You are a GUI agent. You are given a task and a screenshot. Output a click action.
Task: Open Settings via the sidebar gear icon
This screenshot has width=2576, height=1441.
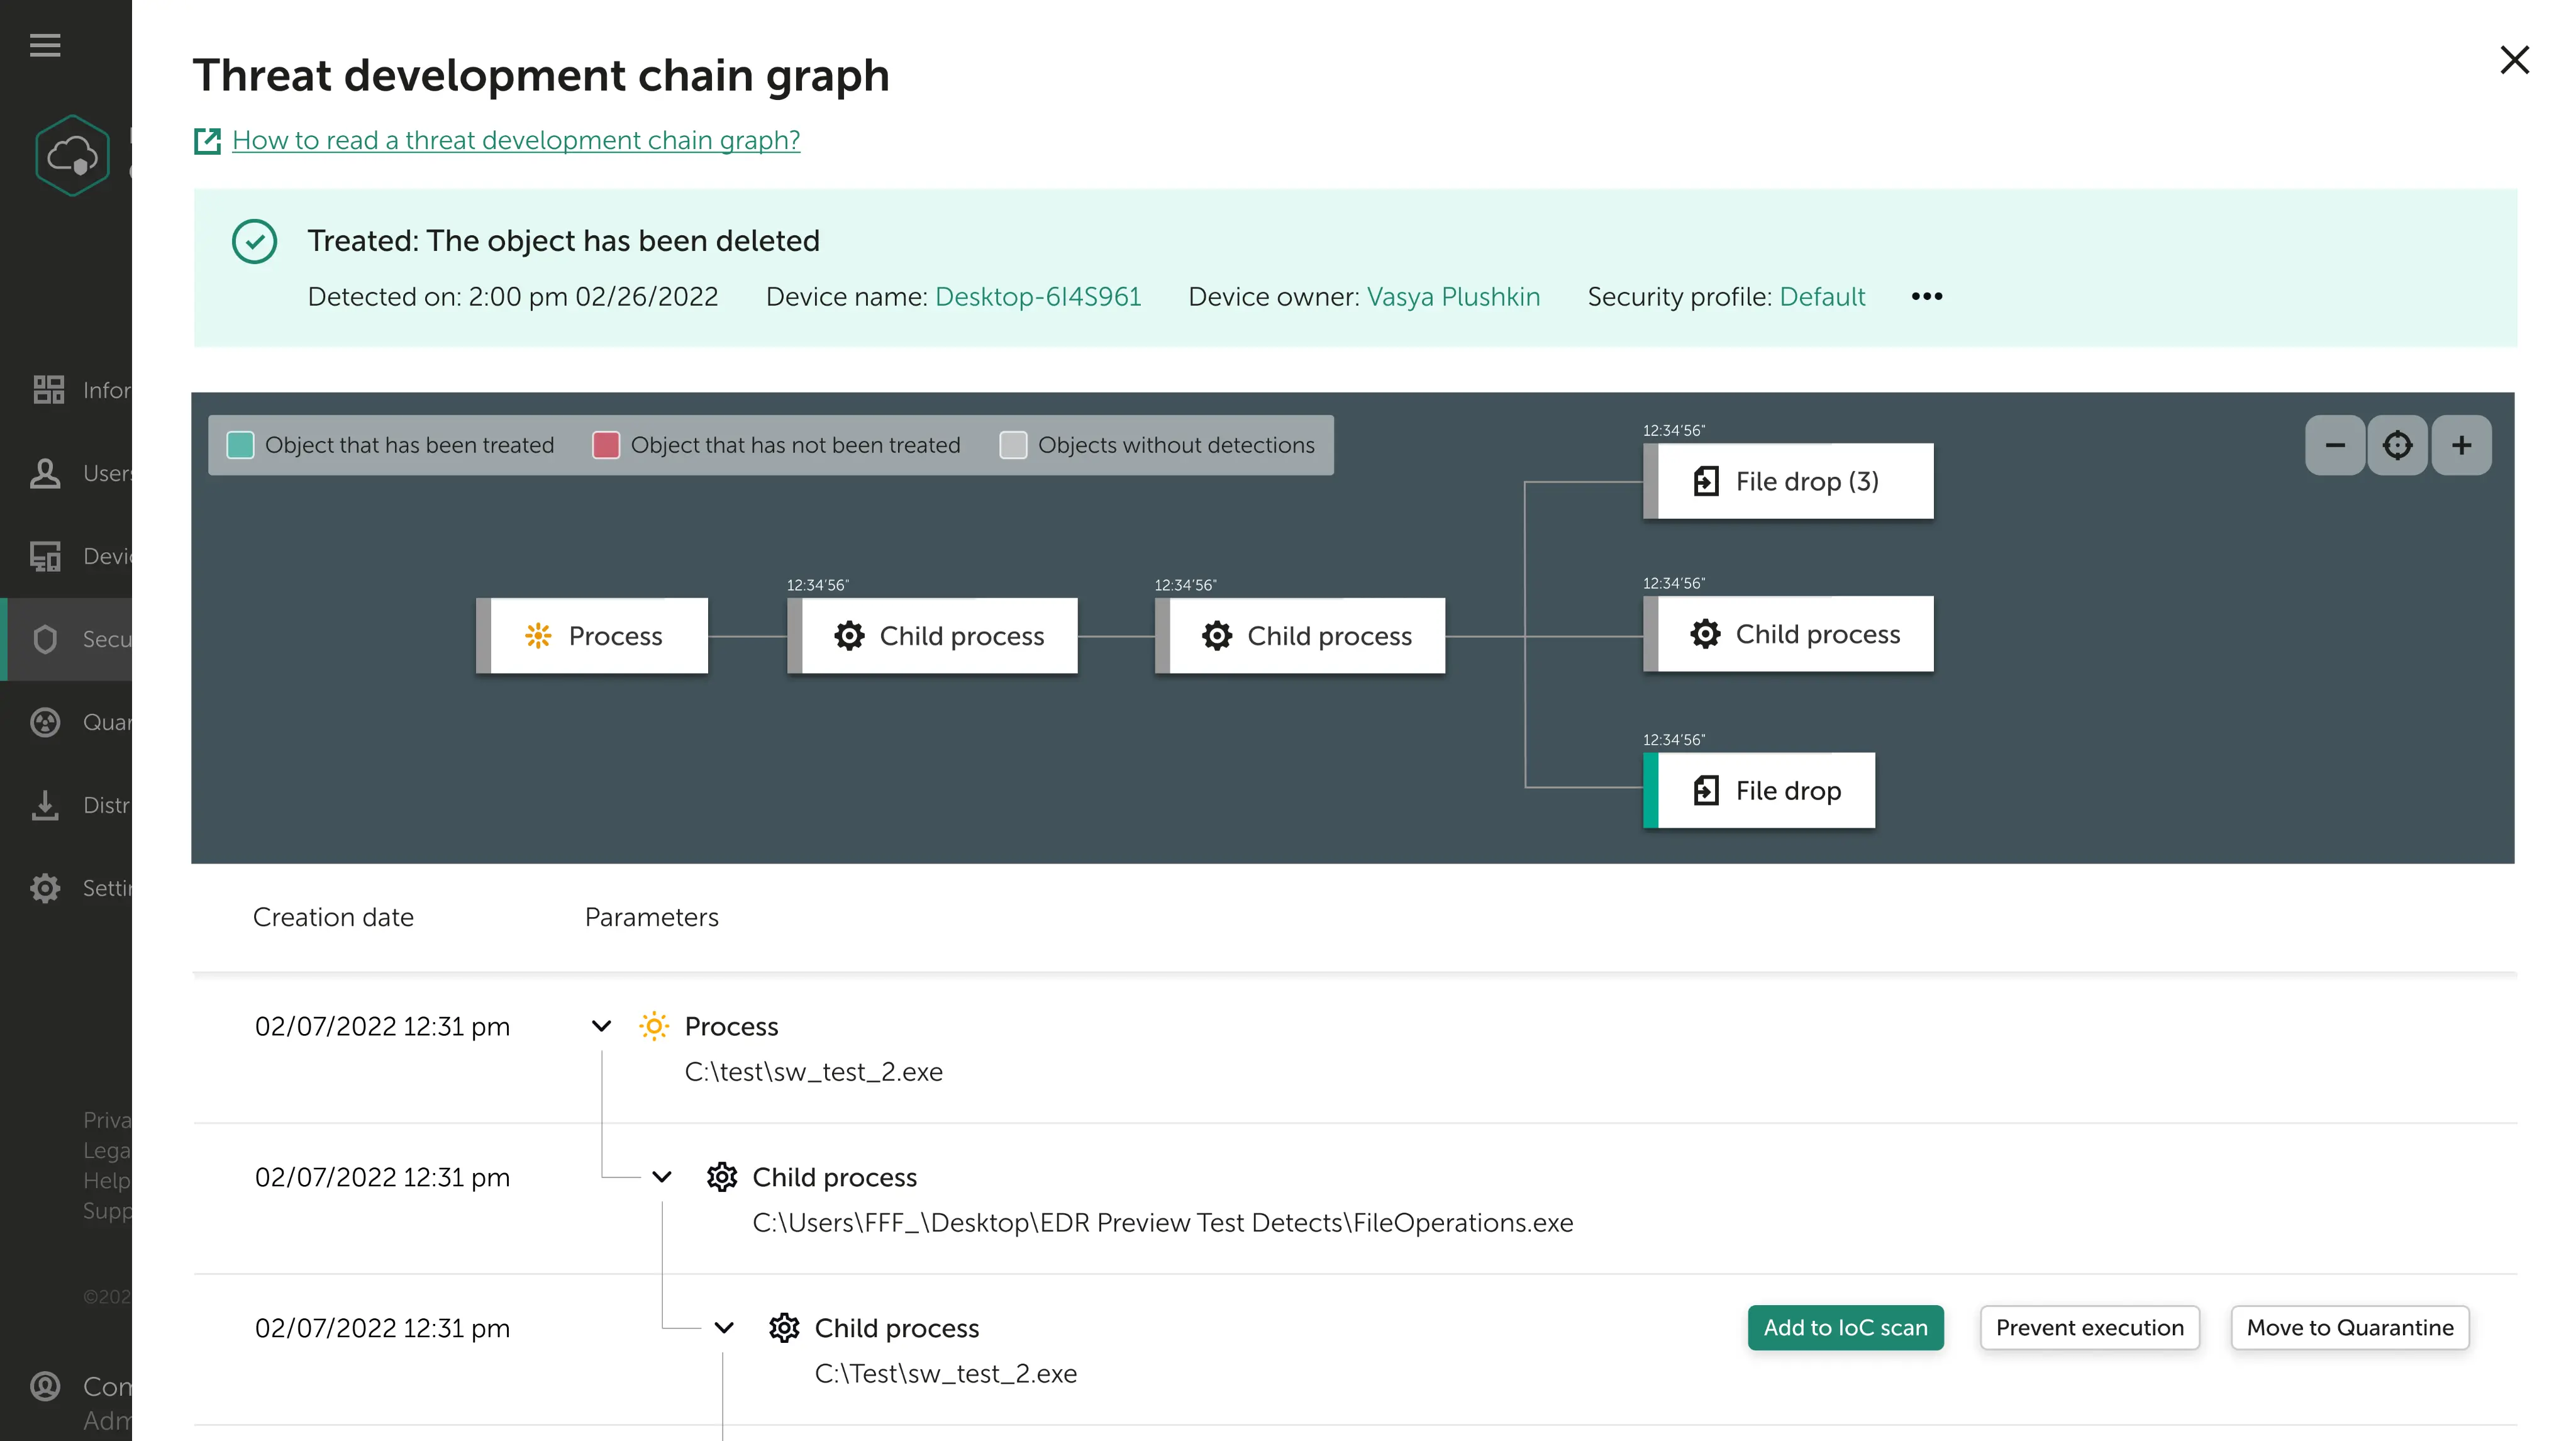tap(45, 888)
